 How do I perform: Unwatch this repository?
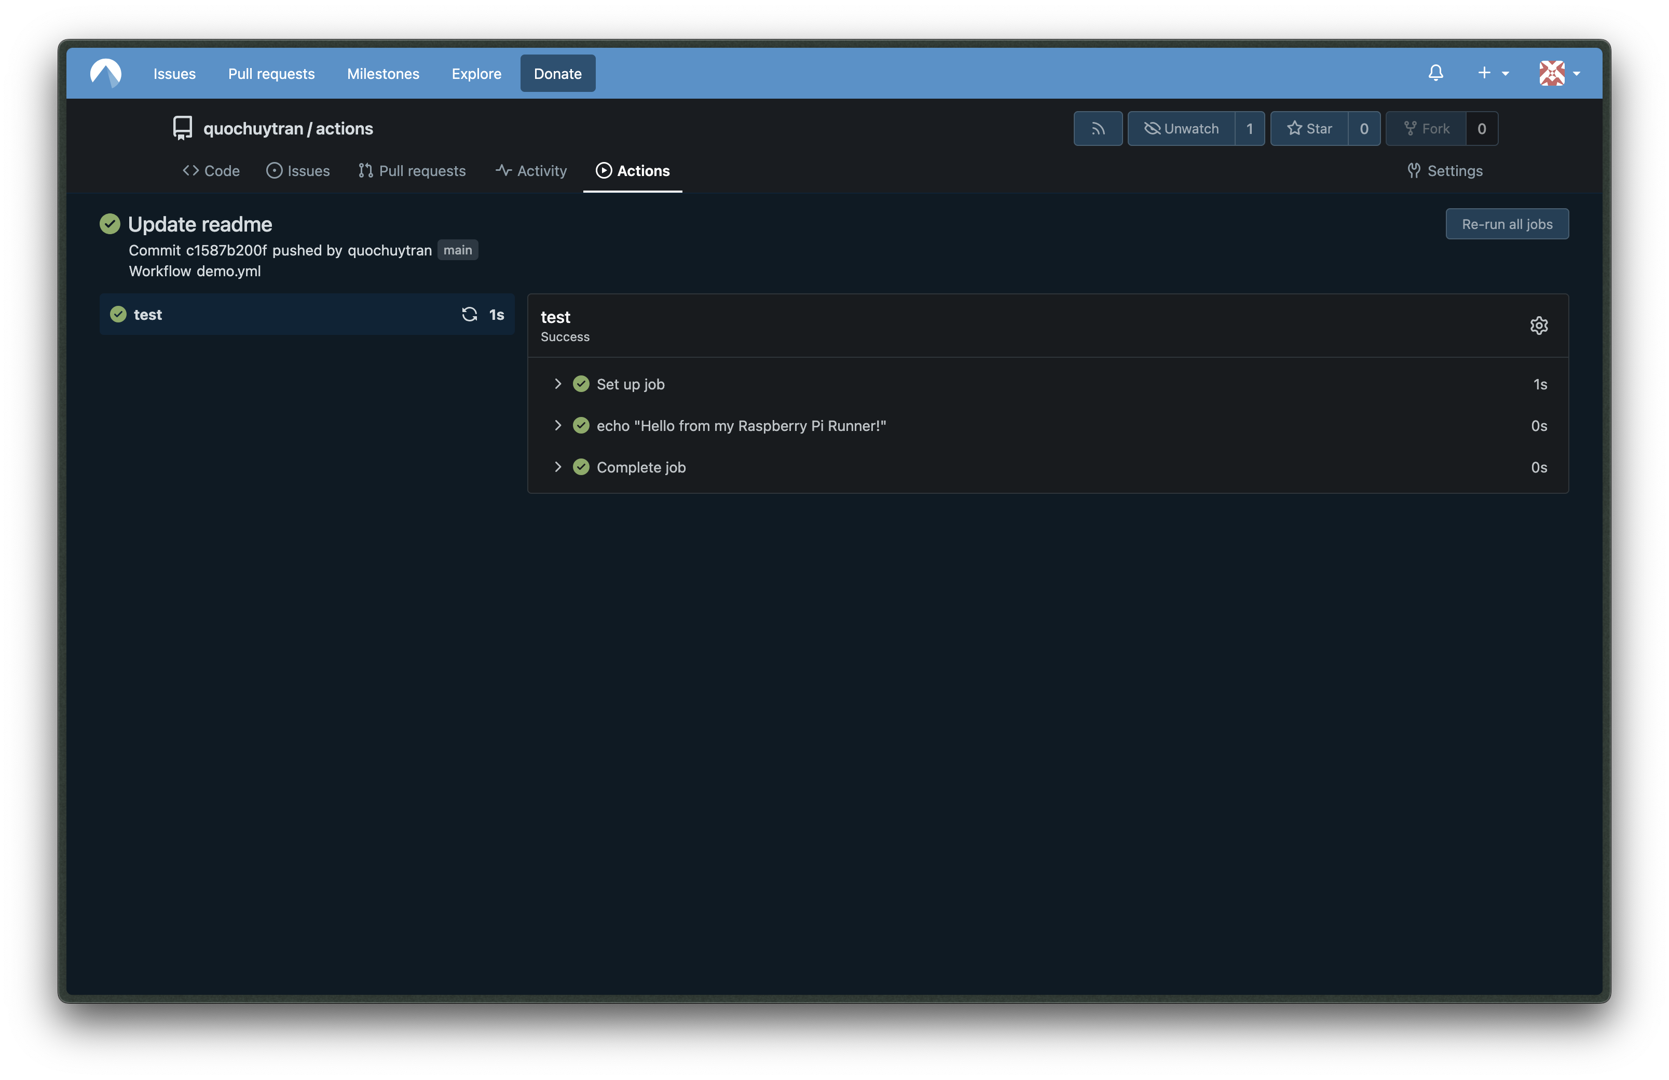(1182, 128)
